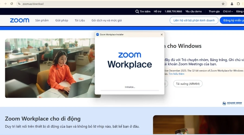The image size is (244, 135).
Task: Open Yêu cầu demo link
Action: pos(194,11)
